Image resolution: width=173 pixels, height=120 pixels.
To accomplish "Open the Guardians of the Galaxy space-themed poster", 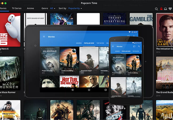I will pyautogui.click(x=62, y=19).
